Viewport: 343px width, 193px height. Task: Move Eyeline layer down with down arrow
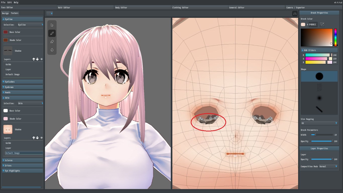pyautogui.click(x=37, y=59)
